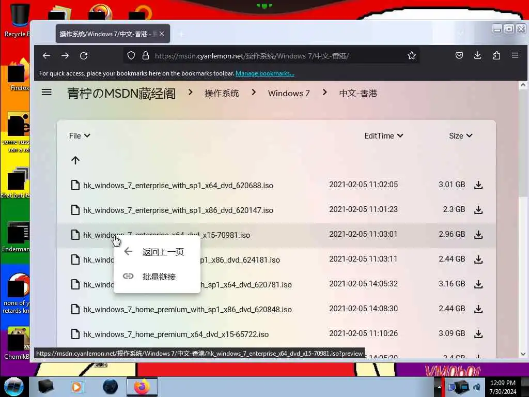This screenshot has width=529, height=397.
Task: Download home_premium_with_sp1_x86_dvd_620848.iso
Action: click(x=478, y=309)
